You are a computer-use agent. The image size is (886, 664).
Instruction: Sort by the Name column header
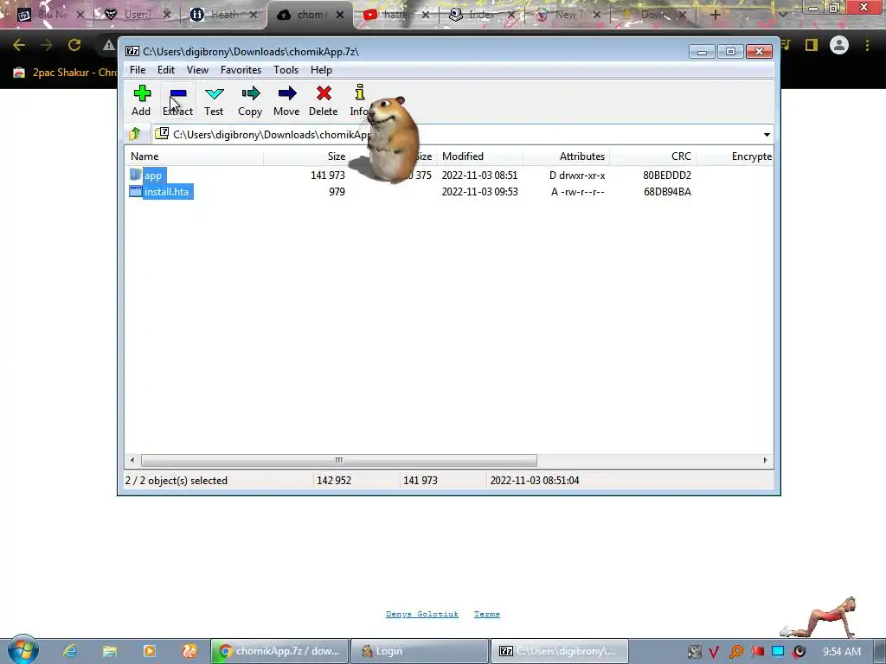(194, 156)
